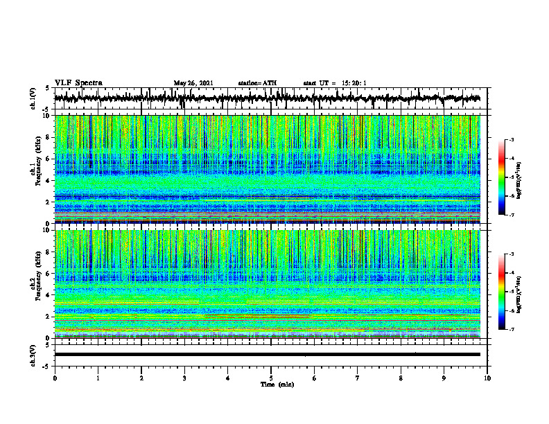Click the ch.1 spectrogram color scale bar
Viewport: 549px width, 424px height.
502,177
